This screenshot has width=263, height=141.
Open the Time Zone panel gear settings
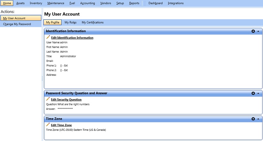coord(253,119)
